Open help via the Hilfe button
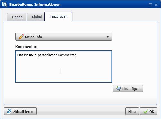 point(132,111)
